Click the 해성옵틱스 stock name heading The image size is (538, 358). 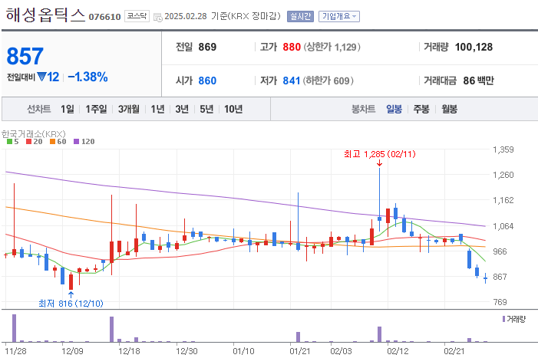(45, 15)
